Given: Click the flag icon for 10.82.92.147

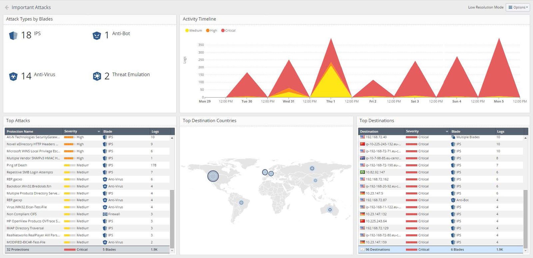Looking at the screenshot, I should pyautogui.click(x=362, y=172).
